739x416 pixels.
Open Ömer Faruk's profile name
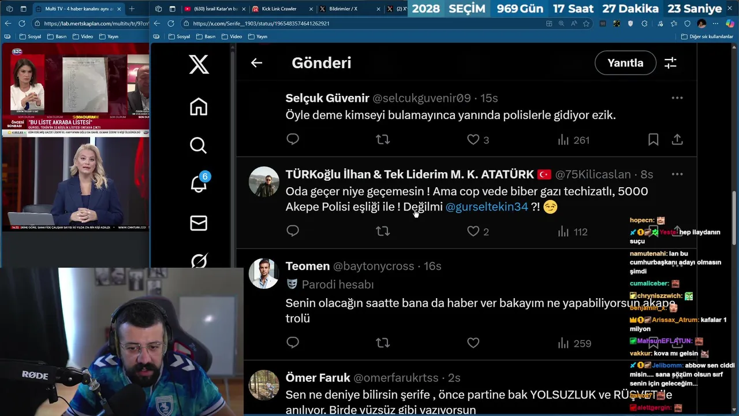[318, 378]
